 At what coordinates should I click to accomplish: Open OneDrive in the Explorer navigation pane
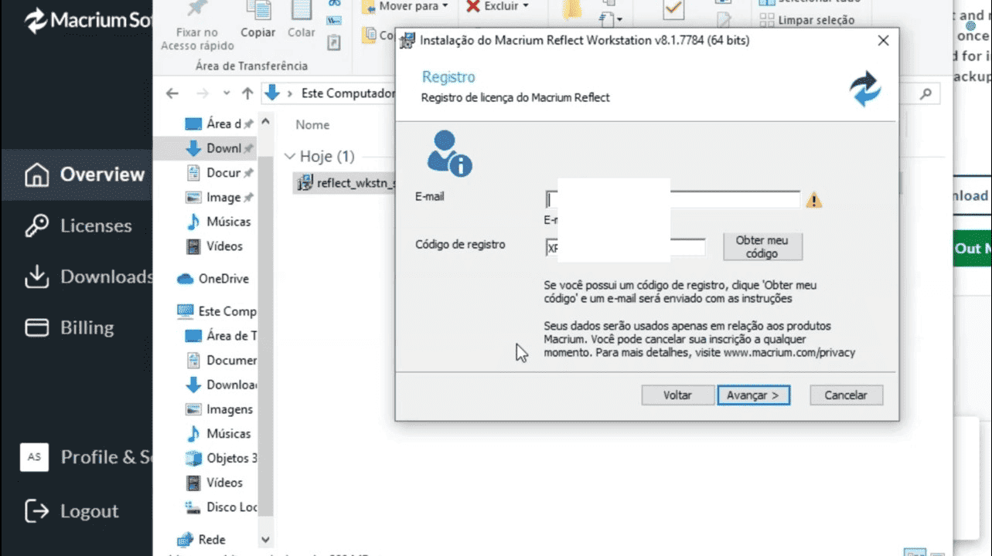click(213, 279)
